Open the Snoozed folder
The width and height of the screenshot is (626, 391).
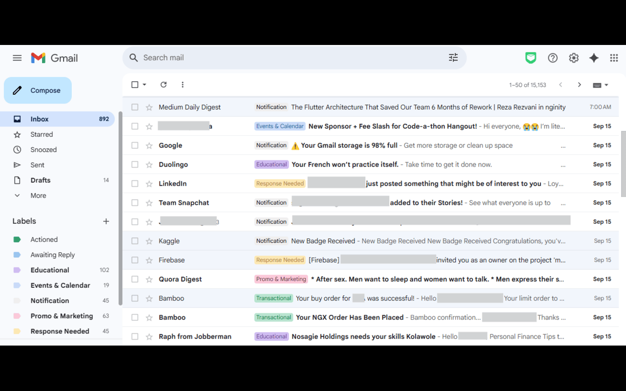pos(58,150)
